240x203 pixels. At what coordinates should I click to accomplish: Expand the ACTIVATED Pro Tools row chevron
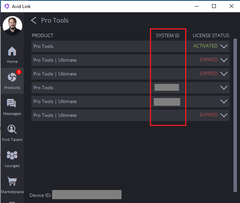click(224, 46)
